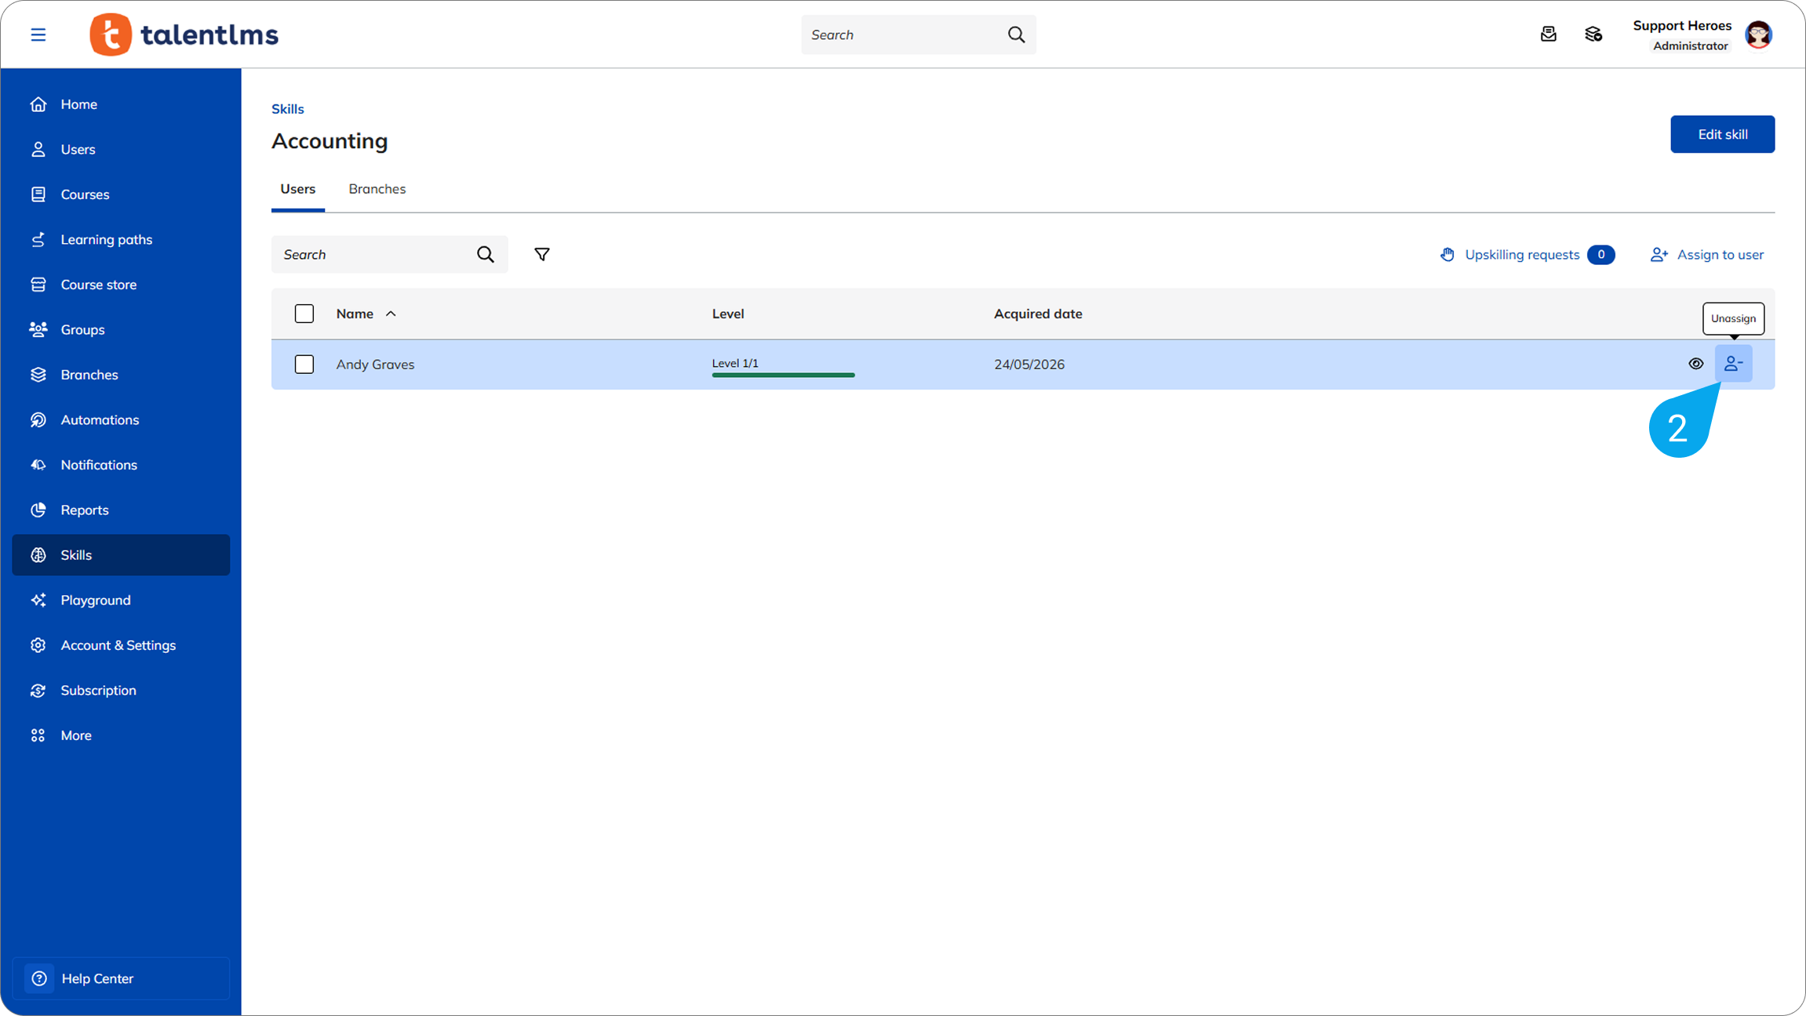The width and height of the screenshot is (1806, 1016).
Task: Sort by Name column arrow
Action: click(391, 314)
